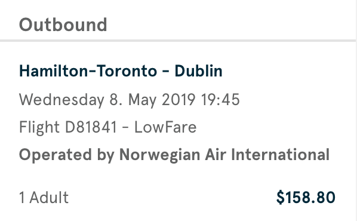This screenshot has height=221, width=357.
Task: Click the word International in the operator line
Action: click(280, 155)
